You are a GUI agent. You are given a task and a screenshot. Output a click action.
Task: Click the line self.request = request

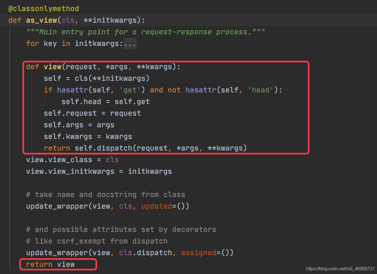(x=92, y=113)
